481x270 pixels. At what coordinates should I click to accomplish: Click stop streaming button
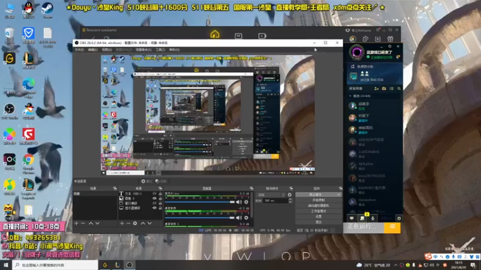tap(316, 194)
